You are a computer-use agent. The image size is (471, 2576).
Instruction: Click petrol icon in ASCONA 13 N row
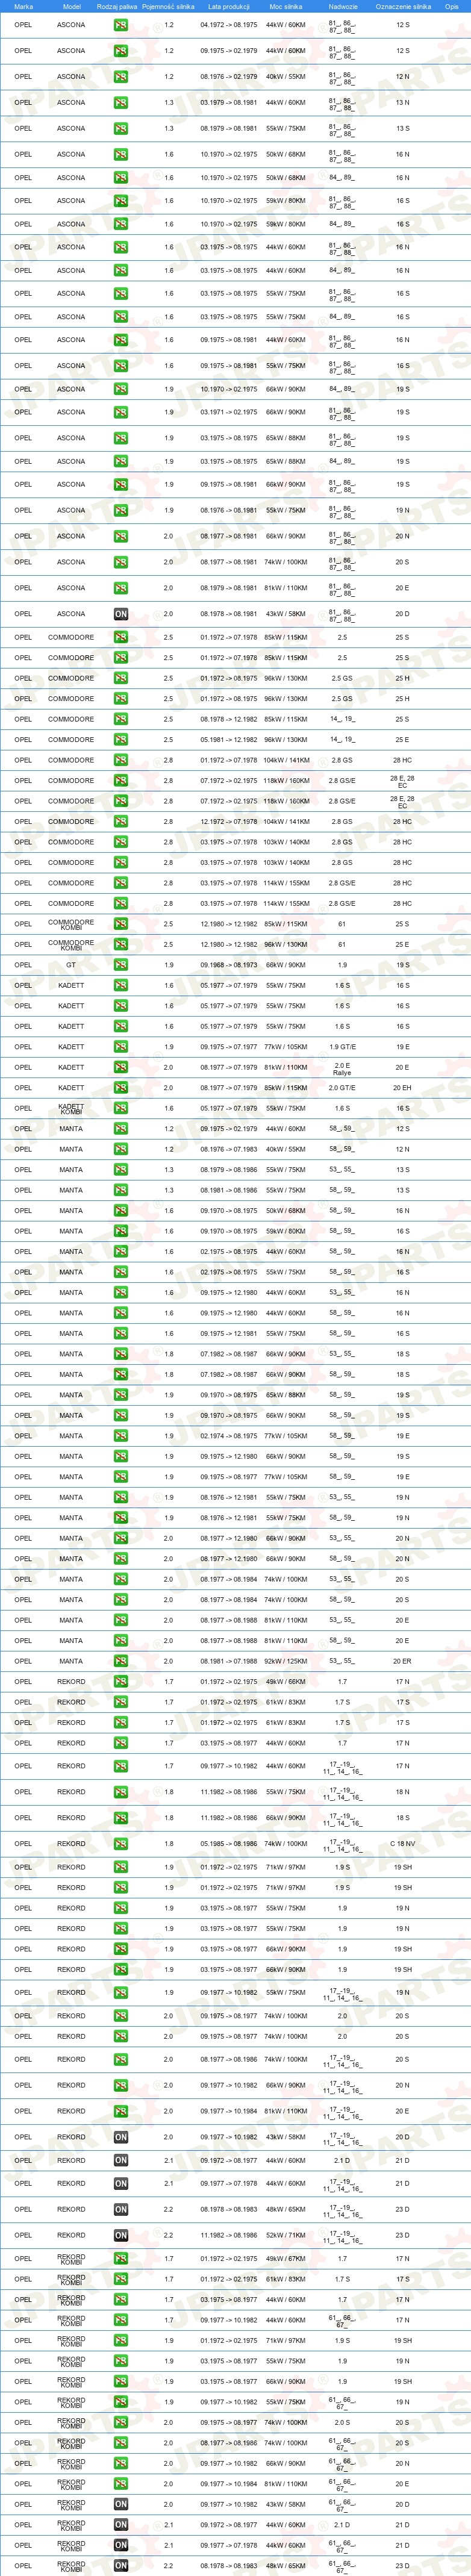point(121,102)
